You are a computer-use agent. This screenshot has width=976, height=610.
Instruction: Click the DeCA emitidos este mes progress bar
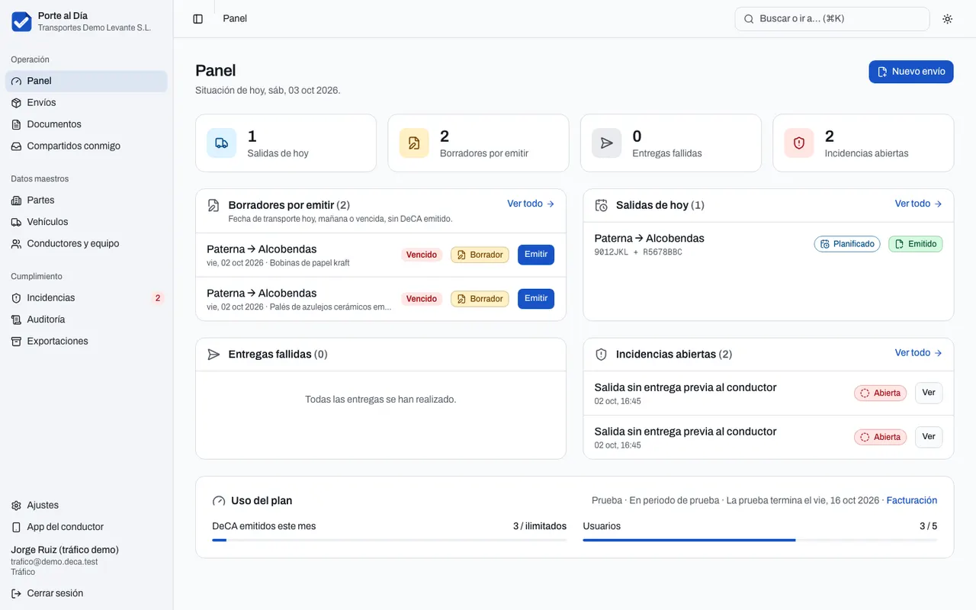coord(389,540)
